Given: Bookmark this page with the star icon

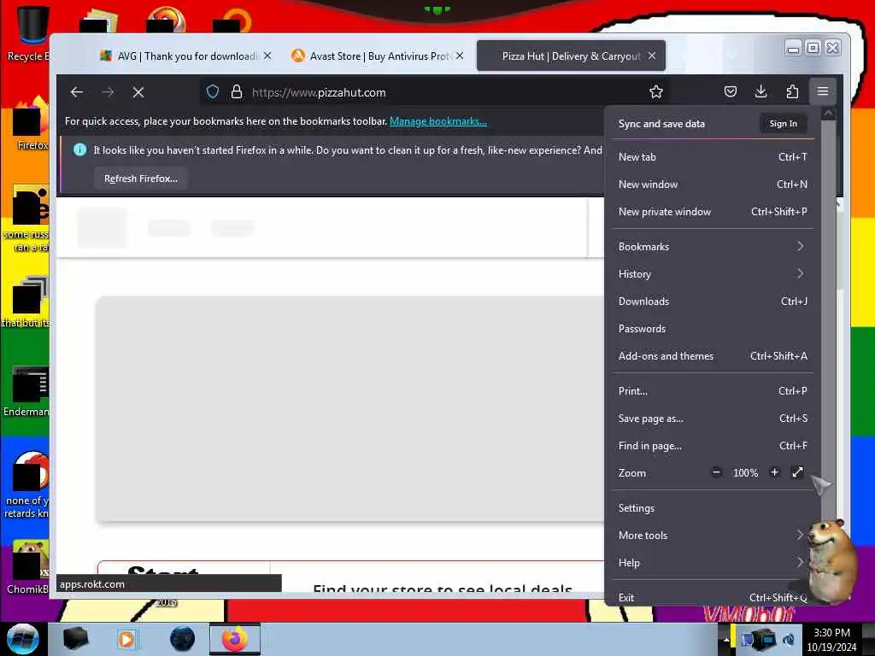Looking at the screenshot, I should click(656, 92).
